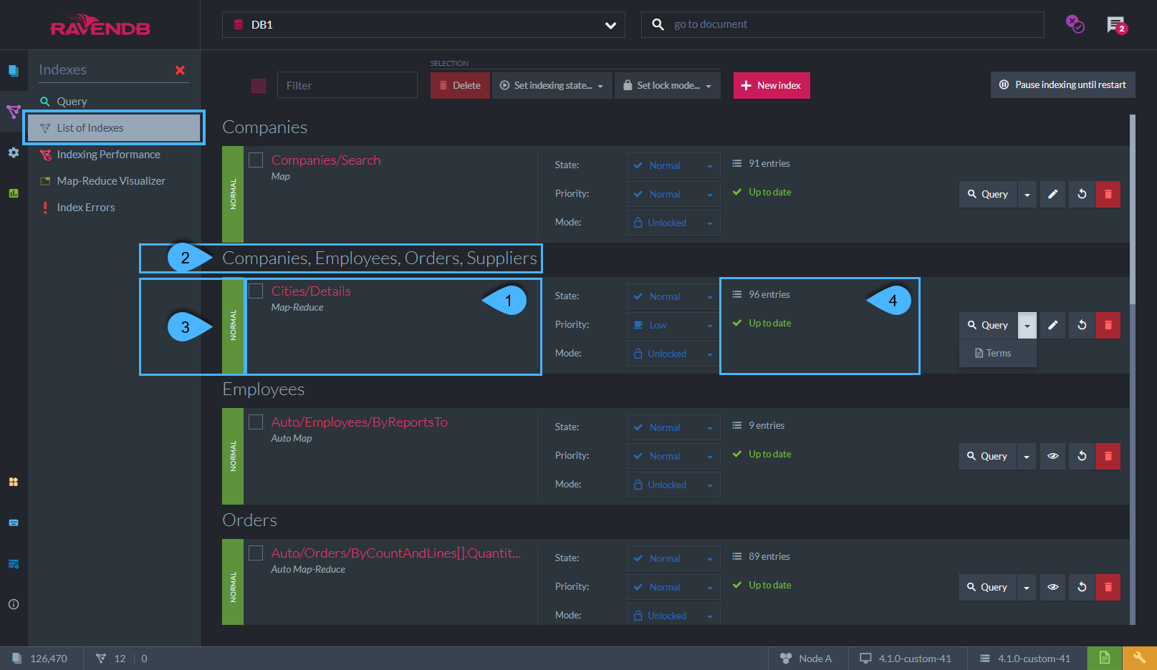Query the Auto/Employees/ByReportsTo index

pyautogui.click(x=987, y=456)
